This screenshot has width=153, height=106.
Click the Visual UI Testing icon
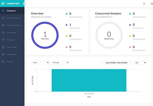coord(3,25)
